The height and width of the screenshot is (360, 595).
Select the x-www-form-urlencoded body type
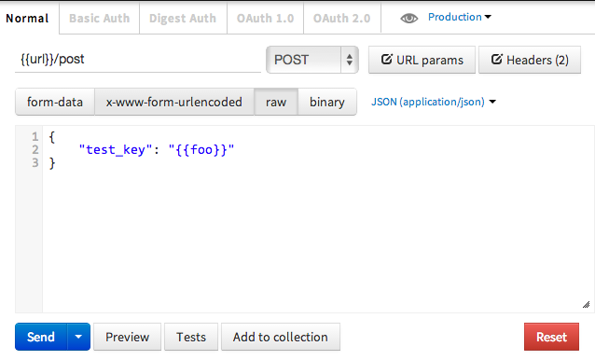[x=174, y=102]
